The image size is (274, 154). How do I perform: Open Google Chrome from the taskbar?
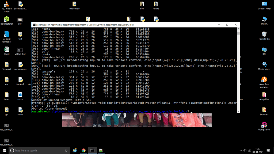83,150
